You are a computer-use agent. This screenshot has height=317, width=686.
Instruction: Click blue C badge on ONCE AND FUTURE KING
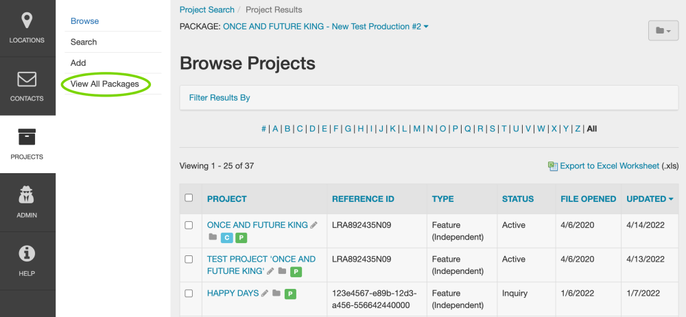point(226,238)
